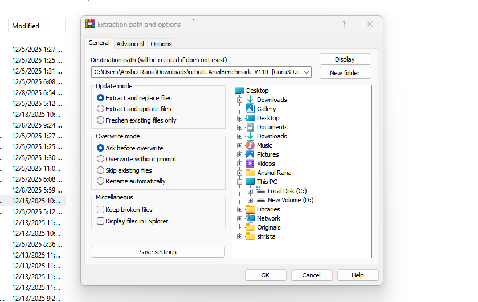This screenshot has height=302, width=478.
Task: Click the Network icon in folder tree
Action: (250, 218)
